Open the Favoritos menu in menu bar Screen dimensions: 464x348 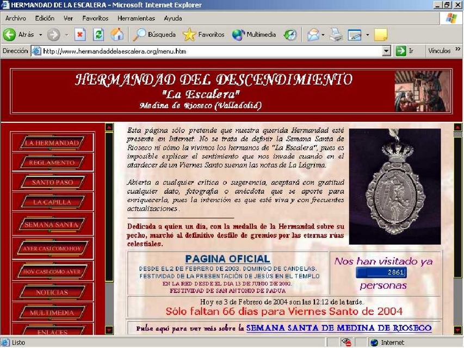95,18
